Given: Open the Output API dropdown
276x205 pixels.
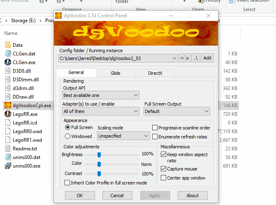Looking at the screenshot, I should (101, 95).
